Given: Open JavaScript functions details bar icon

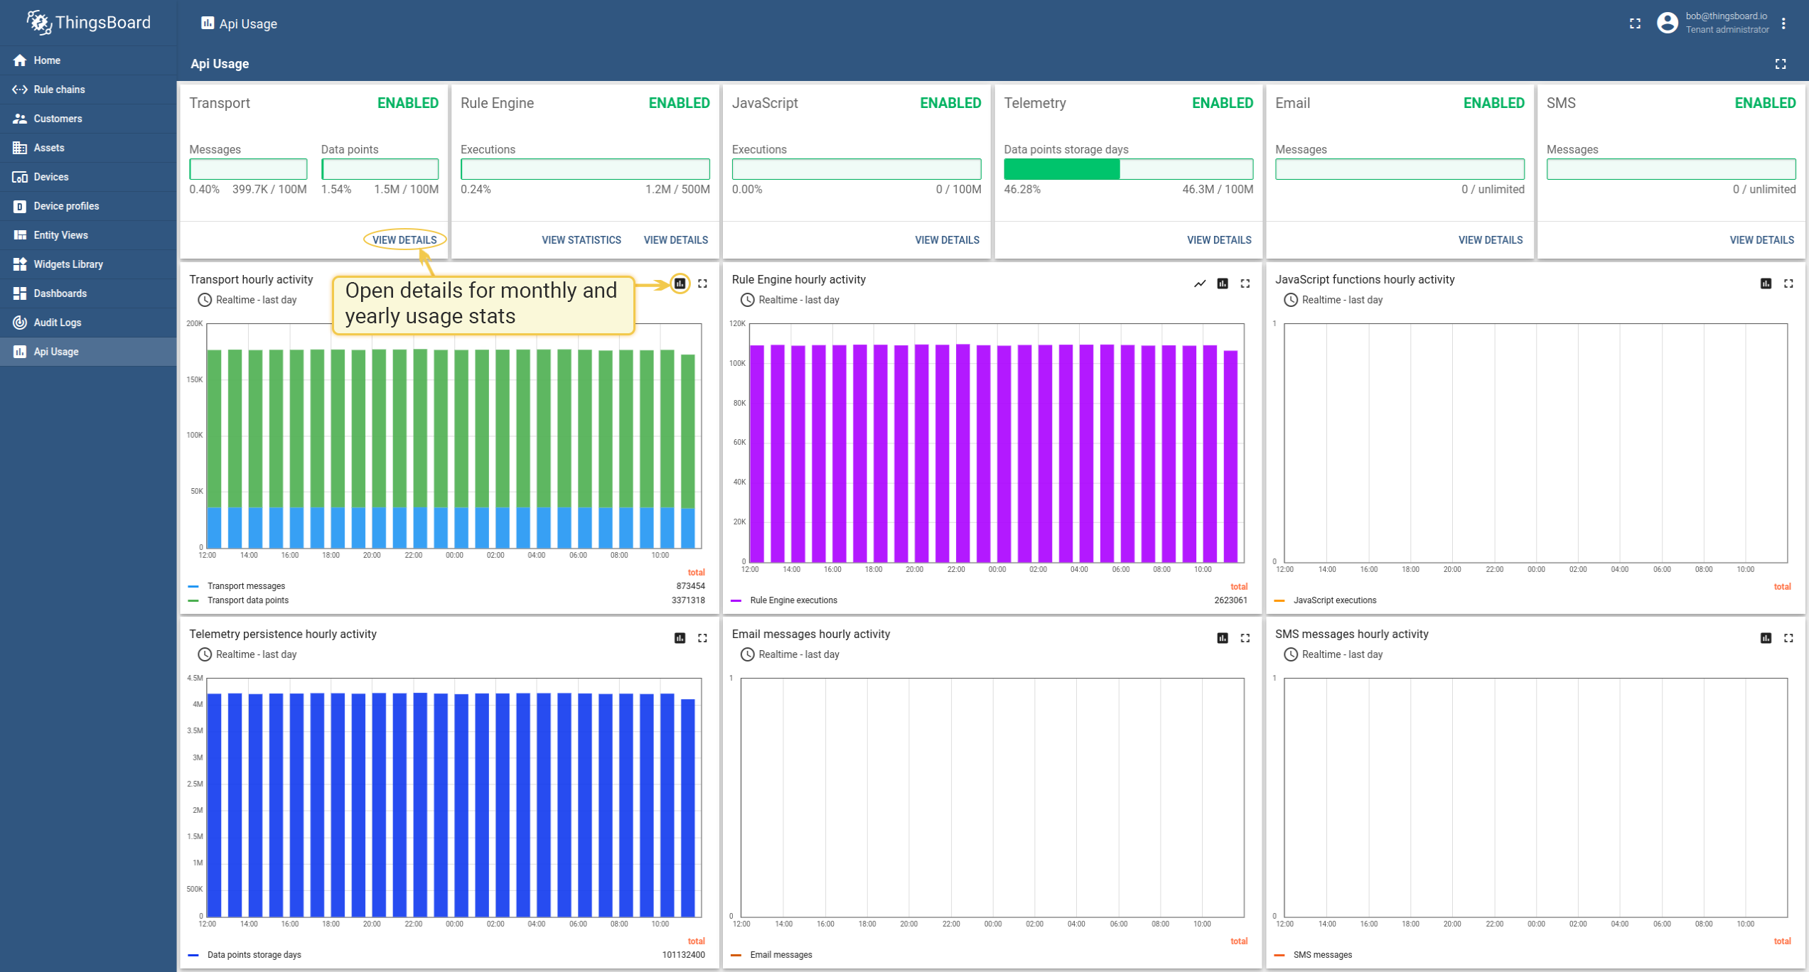Looking at the screenshot, I should tap(1766, 283).
